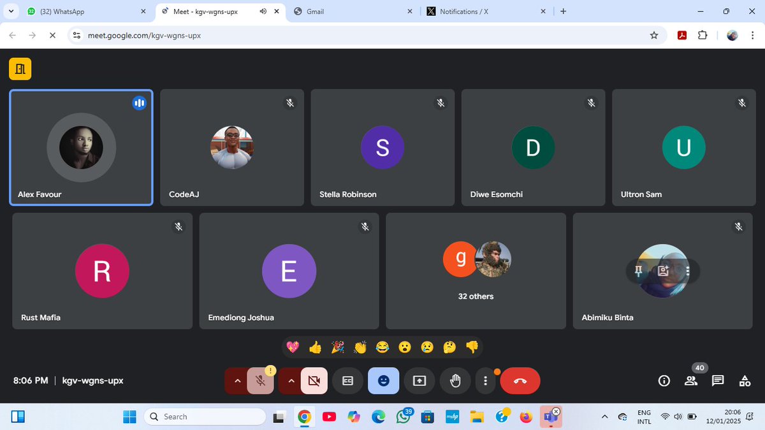Send the party popper reaction

point(338,347)
